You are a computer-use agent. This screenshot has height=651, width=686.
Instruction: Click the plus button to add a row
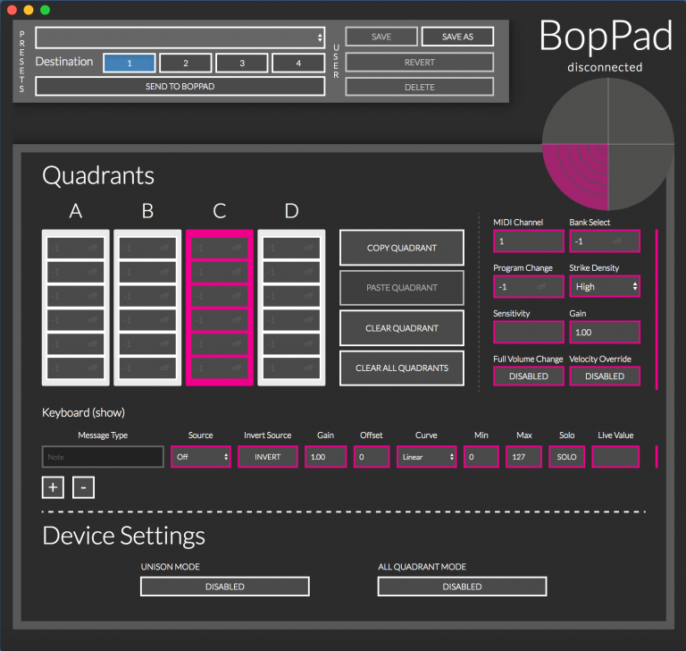click(53, 487)
